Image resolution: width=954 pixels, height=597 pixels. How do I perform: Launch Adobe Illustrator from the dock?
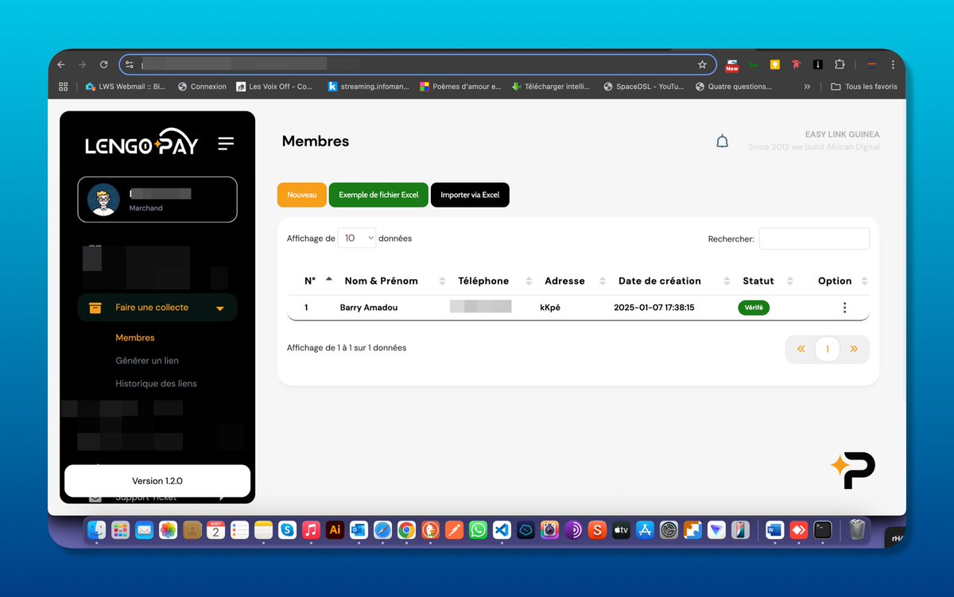coord(335,529)
